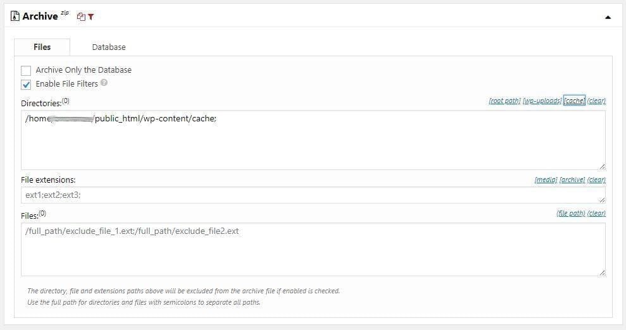Viewport: 626px width, 330px height.
Task: Open the Enable File Filters help icon
Action: pyautogui.click(x=104, y=83)
